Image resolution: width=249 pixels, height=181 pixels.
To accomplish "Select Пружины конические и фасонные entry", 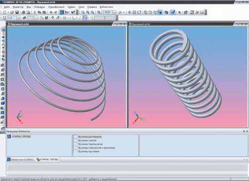I will pos(96,148).
